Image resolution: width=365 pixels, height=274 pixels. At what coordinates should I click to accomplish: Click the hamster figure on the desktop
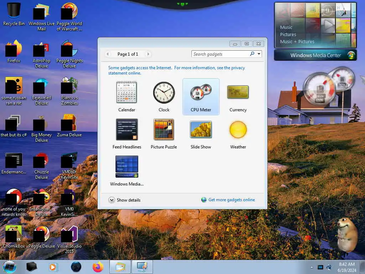[347, 235]
